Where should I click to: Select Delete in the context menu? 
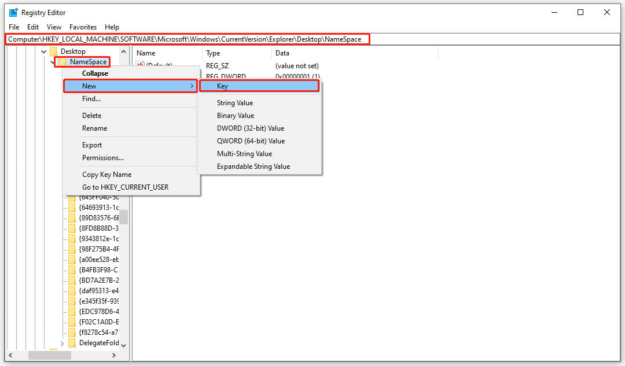pyautogui.click(x=130, y=116)
